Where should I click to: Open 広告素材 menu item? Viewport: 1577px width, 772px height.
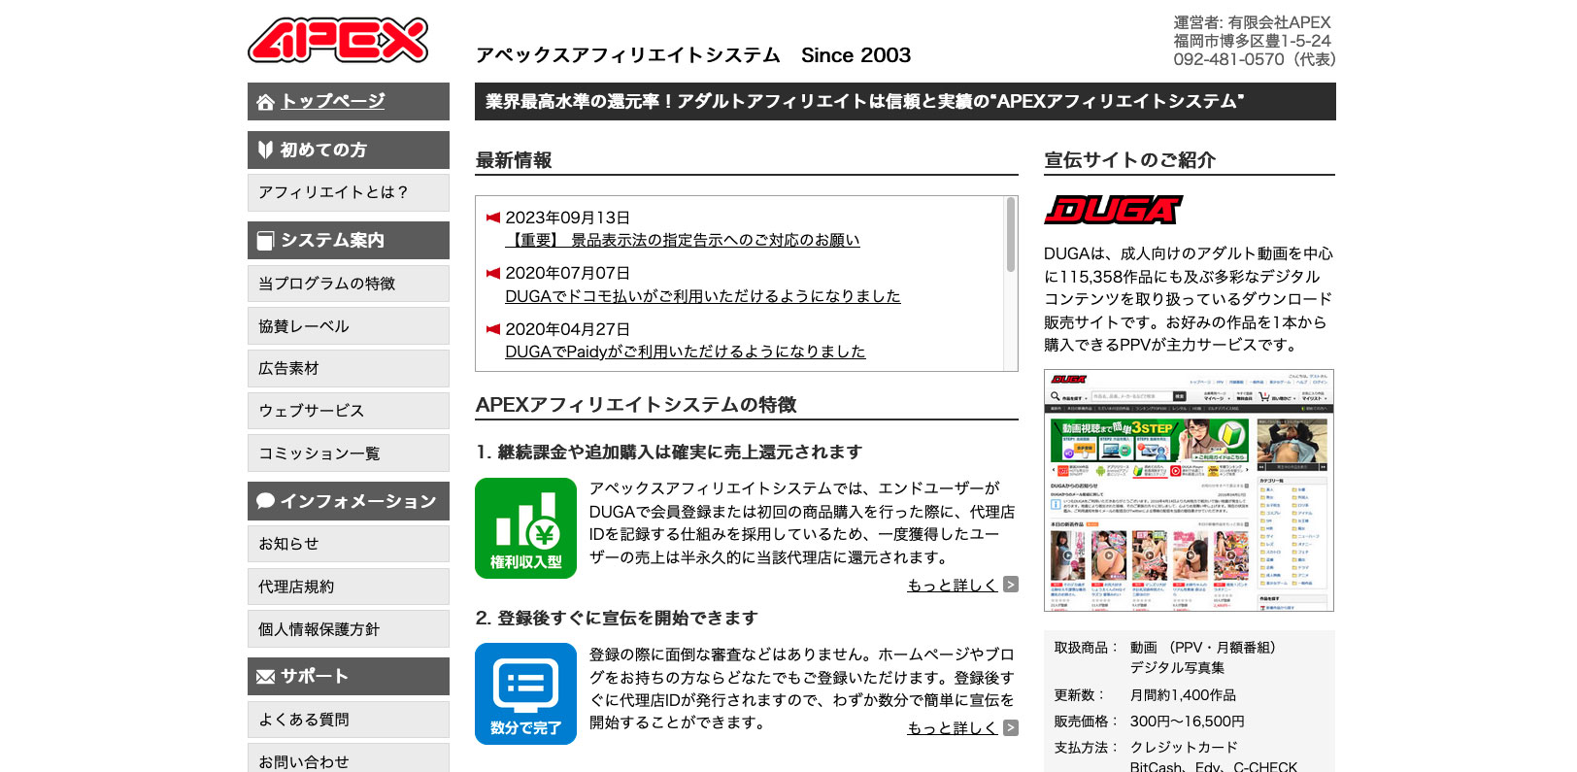point(349,368)
